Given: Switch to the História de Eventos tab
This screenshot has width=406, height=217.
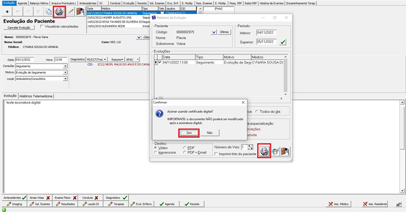Looking at the screenshot, I should tap(272, 3).
